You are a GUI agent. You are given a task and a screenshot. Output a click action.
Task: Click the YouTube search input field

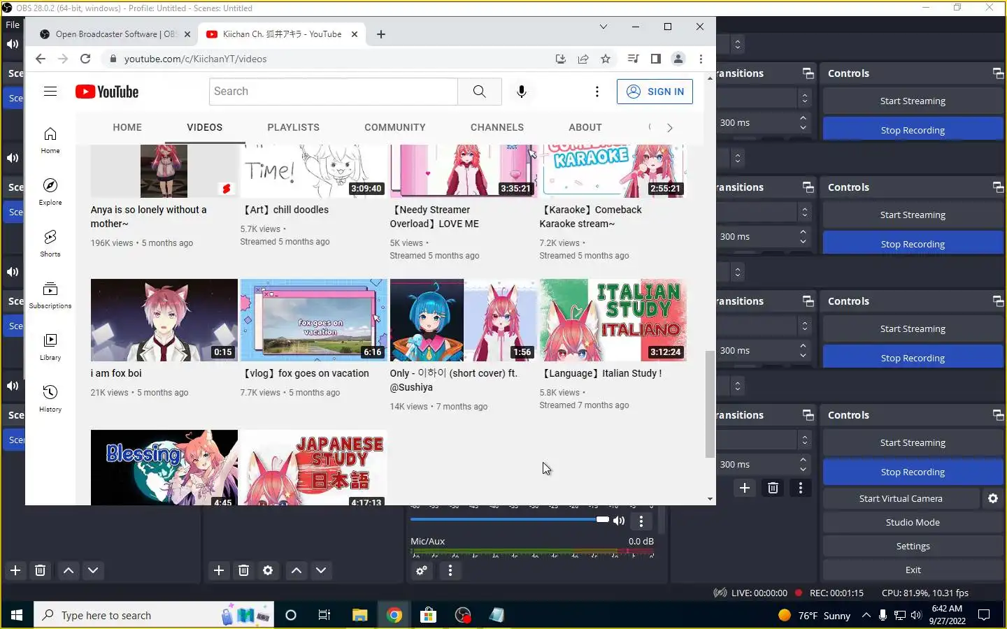pos(334,92)
